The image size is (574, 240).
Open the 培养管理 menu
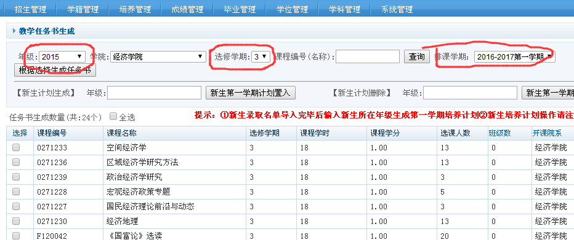[x=135, y=9]
